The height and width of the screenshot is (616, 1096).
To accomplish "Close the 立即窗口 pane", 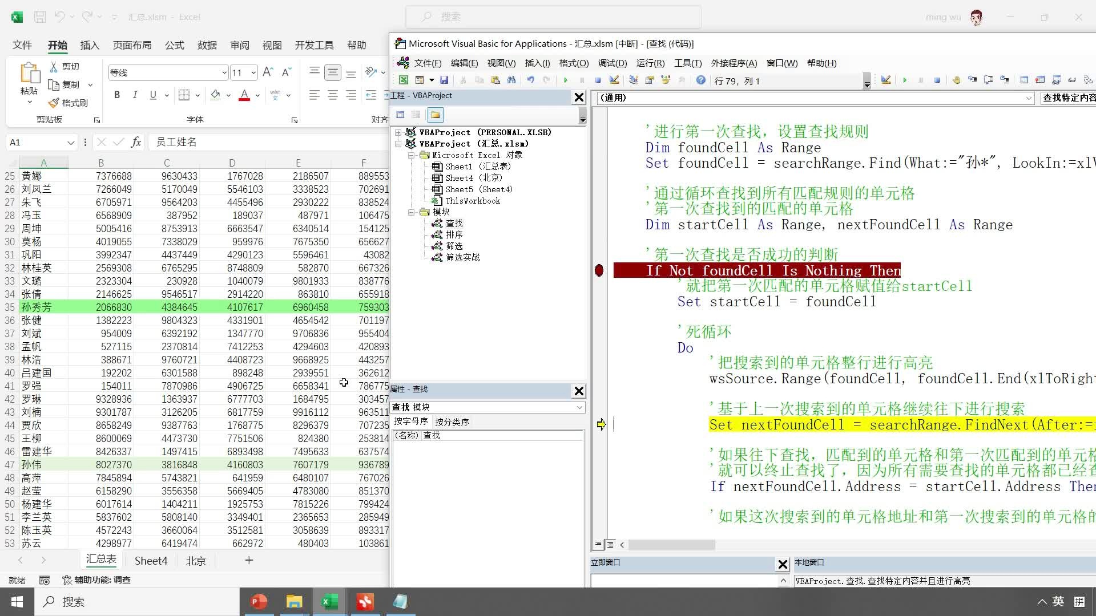I will click(783, 564).
